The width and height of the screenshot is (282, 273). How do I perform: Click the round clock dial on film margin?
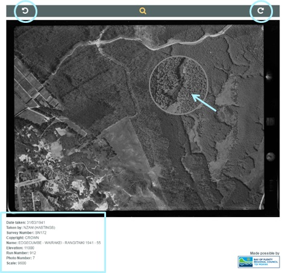coord(271,156)
